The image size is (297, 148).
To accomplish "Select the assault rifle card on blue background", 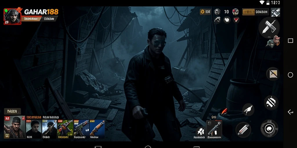I will point(81,129).
